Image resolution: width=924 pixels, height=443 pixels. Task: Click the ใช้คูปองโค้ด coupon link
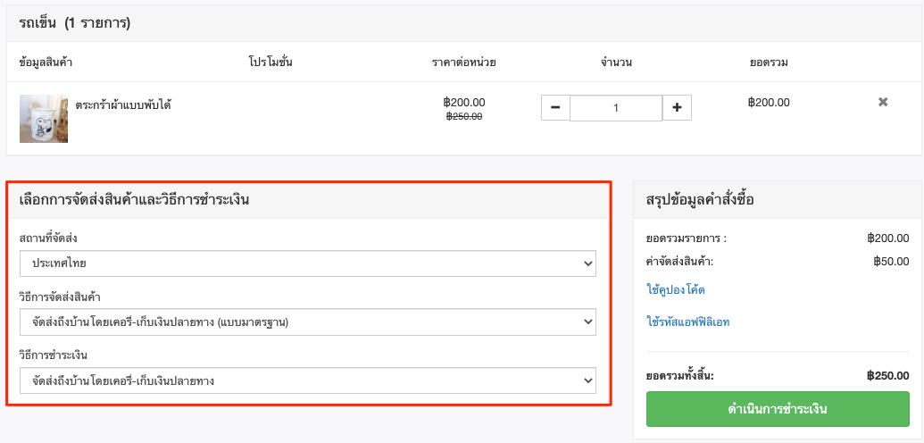(x=675, y=289)
